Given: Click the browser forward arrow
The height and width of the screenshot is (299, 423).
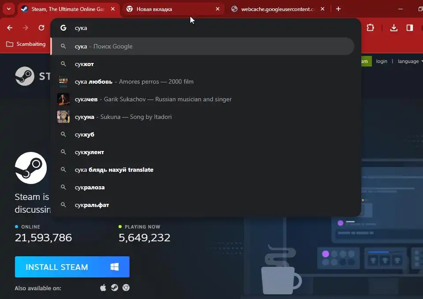Looking at the screenshot, I should coord(26,28).
